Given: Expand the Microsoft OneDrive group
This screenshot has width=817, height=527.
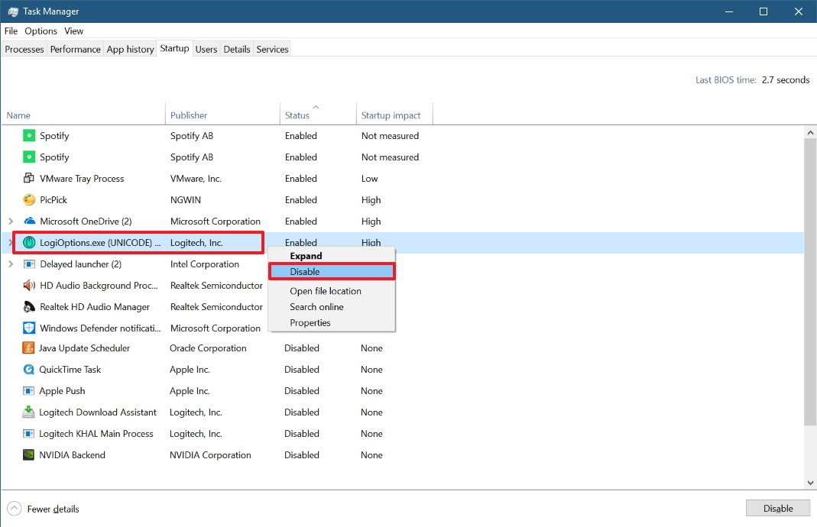Looking at the screenshot, I should tap(11, 221).
